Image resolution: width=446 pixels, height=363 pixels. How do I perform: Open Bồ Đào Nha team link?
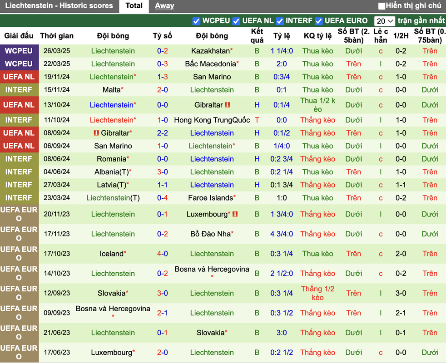[210, 234]
